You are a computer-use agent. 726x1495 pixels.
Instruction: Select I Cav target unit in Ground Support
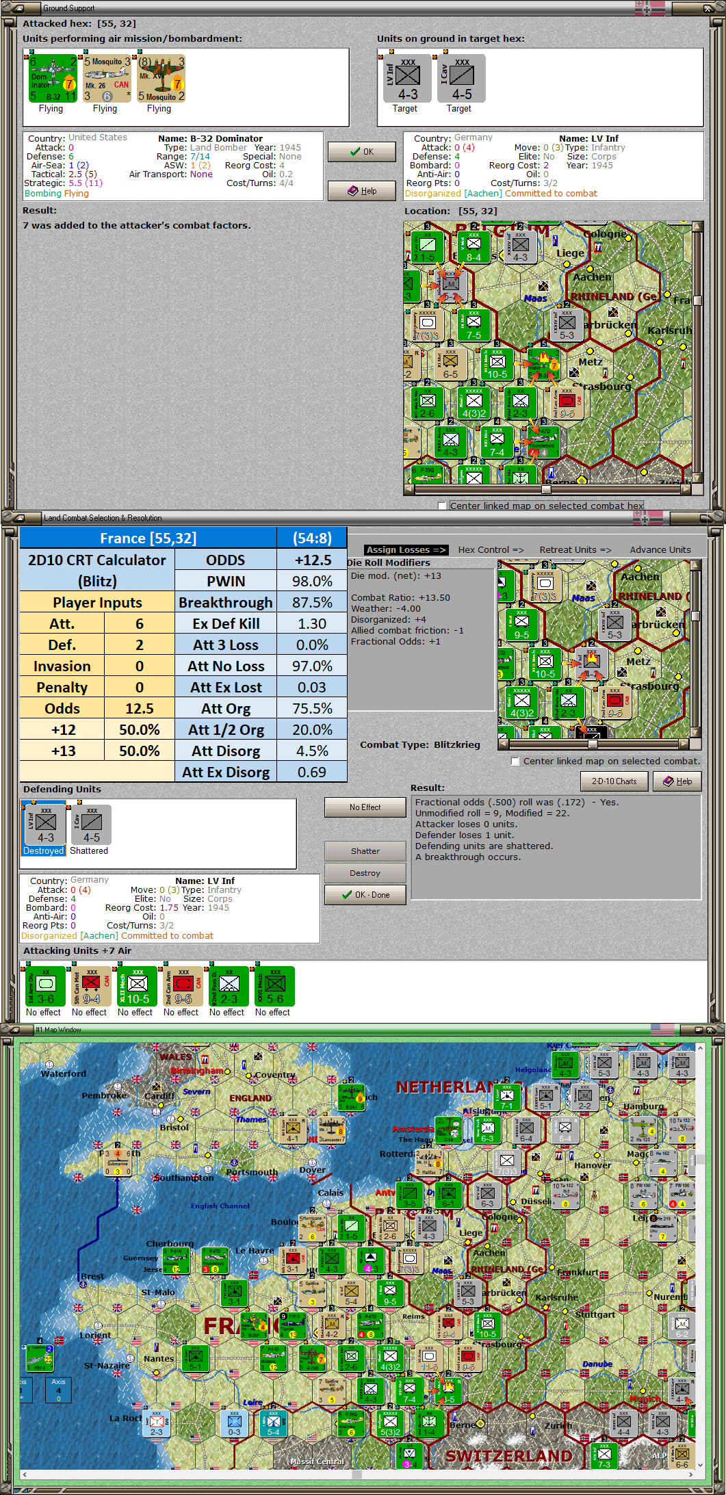[x=462, y=79]
